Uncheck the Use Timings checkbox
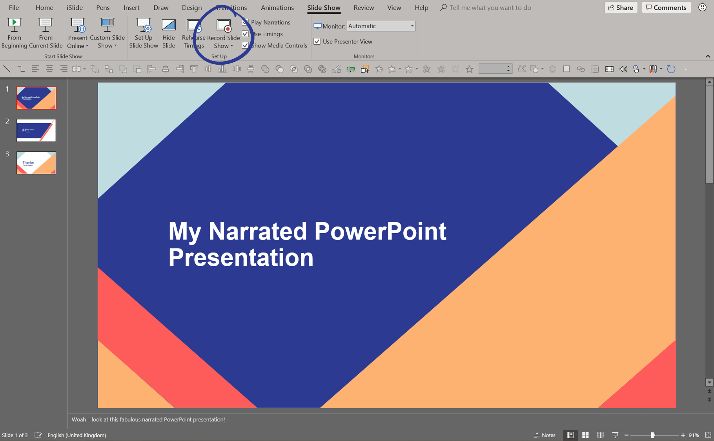The height and width of the screenshot is (441, 714). pos(246,34)
